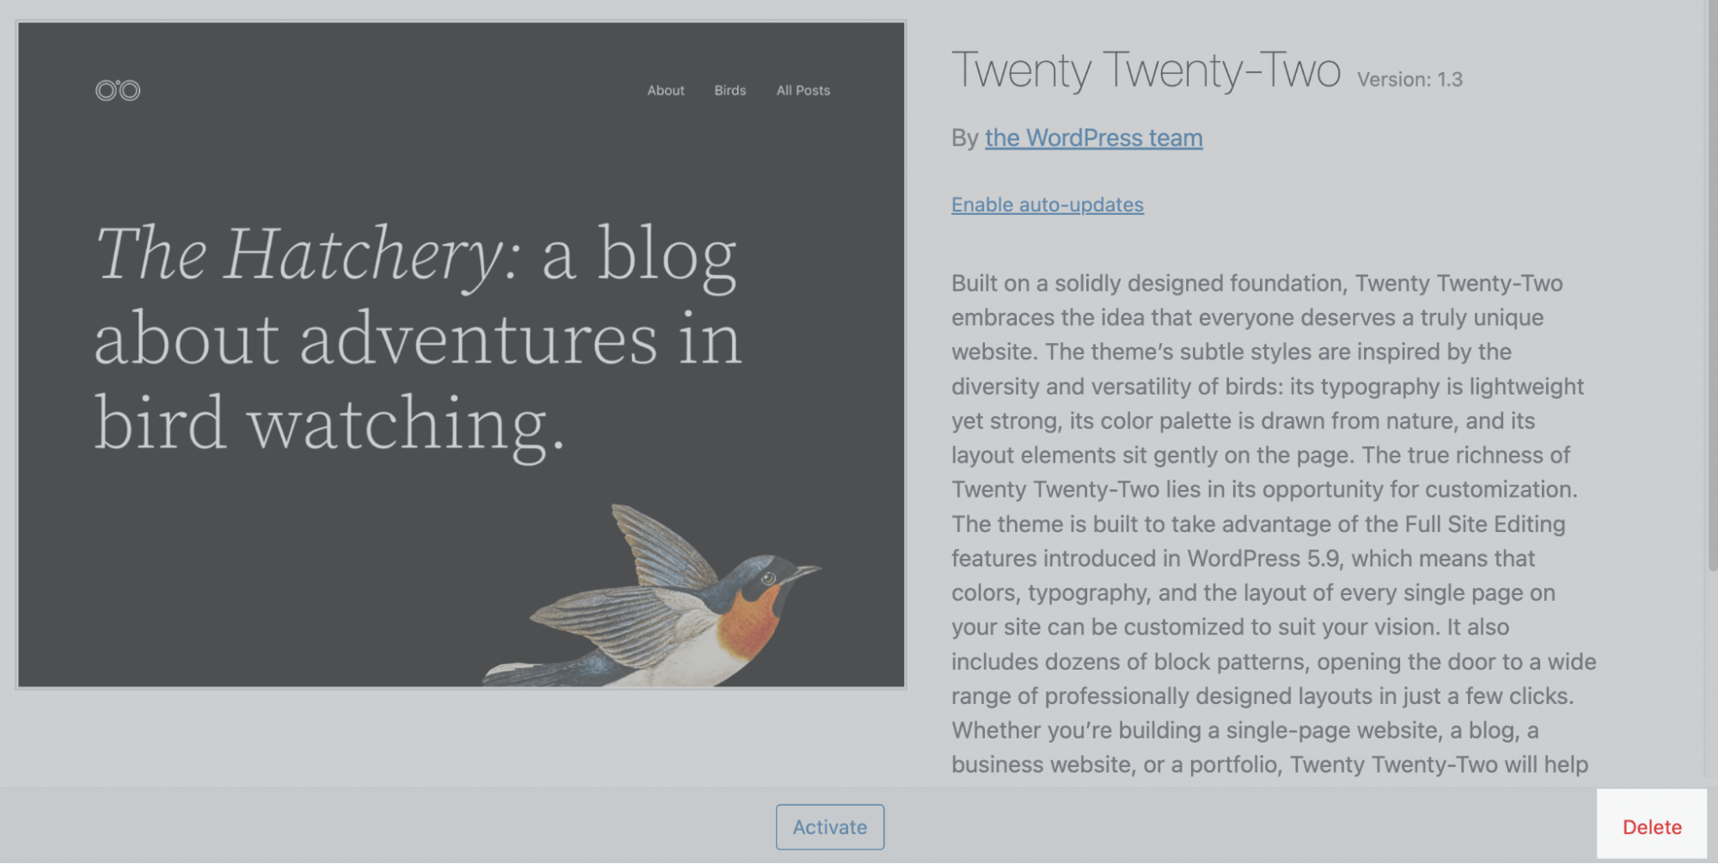Enable auto-updates for this theme

(x=1047, y=205)
